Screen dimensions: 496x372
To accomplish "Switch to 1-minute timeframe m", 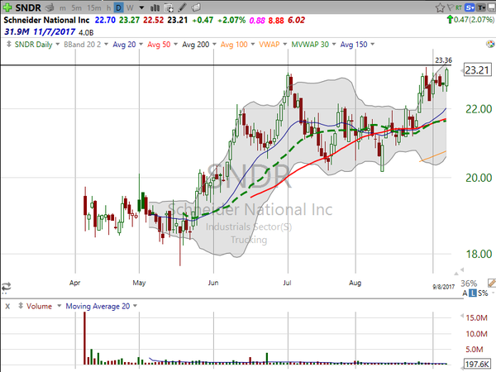I will coord(63,8).
